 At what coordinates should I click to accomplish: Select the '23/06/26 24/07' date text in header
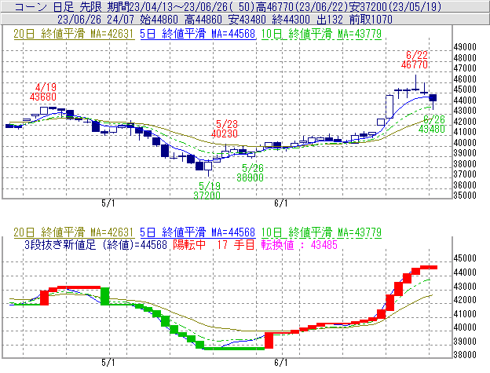(96, 20)
